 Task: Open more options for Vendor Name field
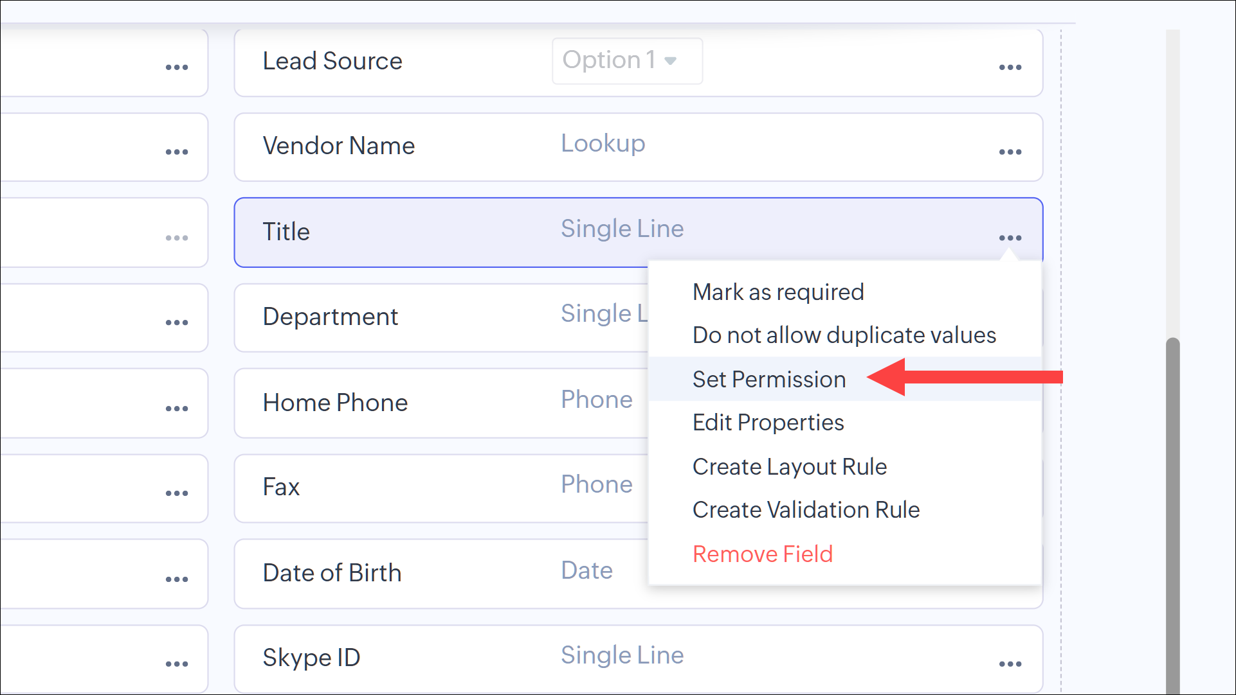(1010, 152)
